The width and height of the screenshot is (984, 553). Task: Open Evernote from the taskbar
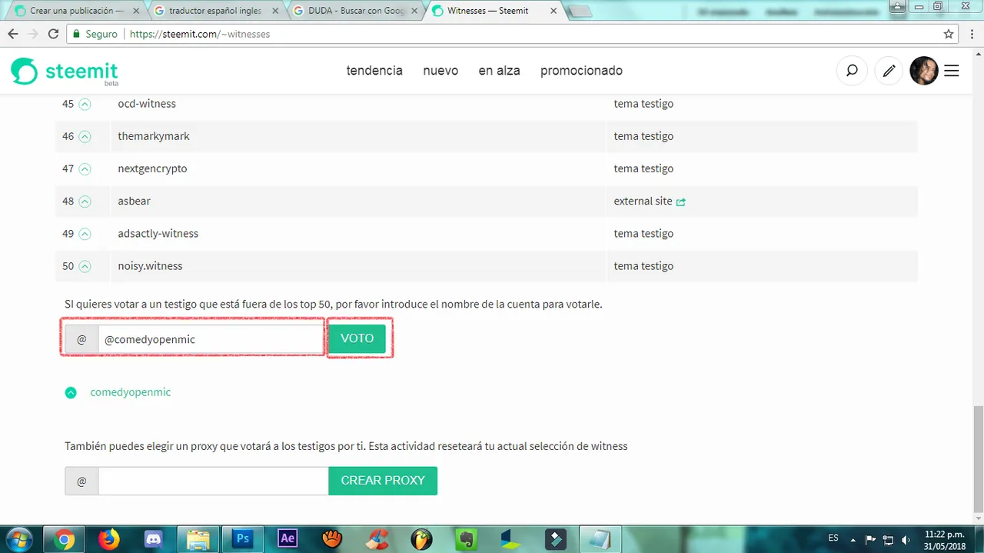tap(466, 539)
